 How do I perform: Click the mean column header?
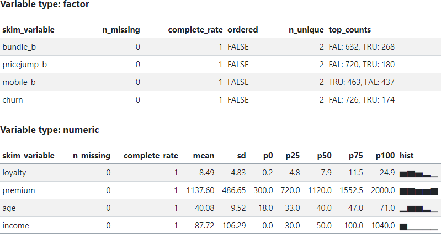[x=204, y=156]
